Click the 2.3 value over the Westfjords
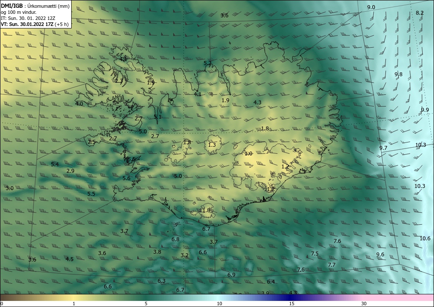 [119, 81]
